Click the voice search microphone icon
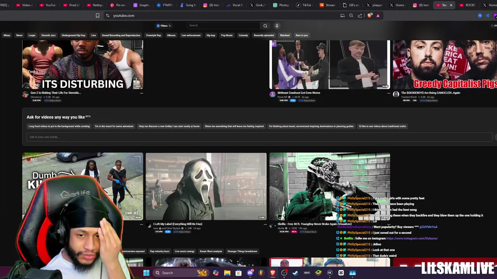Viewport: 497px width, 279px height. (x=277, y=26)
